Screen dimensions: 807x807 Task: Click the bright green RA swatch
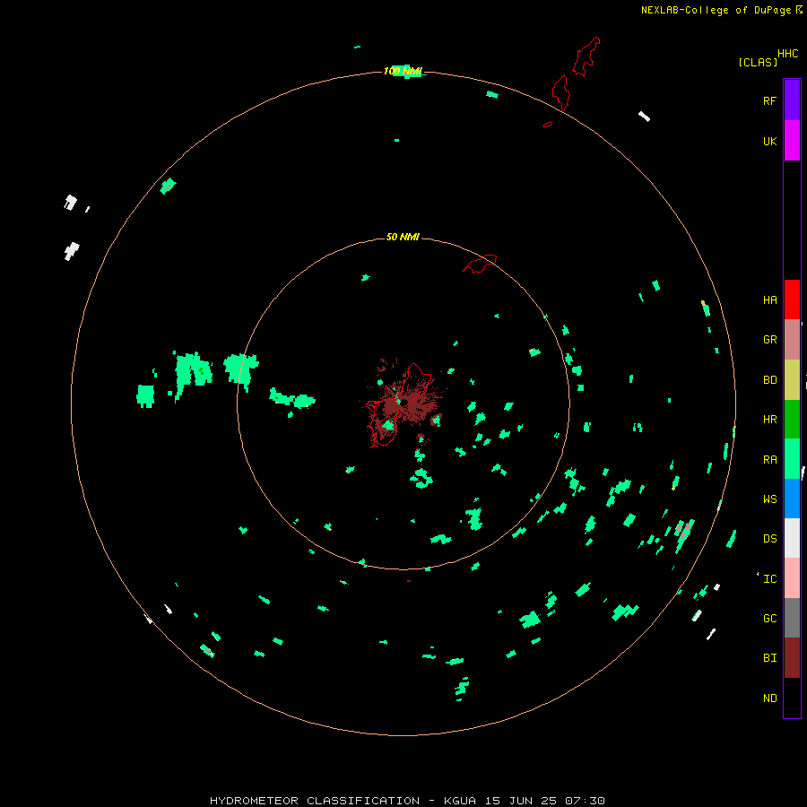792,459
